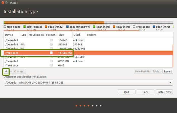The image size is (177, 113).
Task: Click the blue sda3 unknown legend square
Action: [68, 27]
